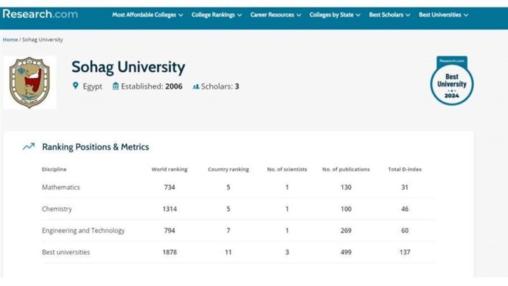Click the Best universities row

66,252
